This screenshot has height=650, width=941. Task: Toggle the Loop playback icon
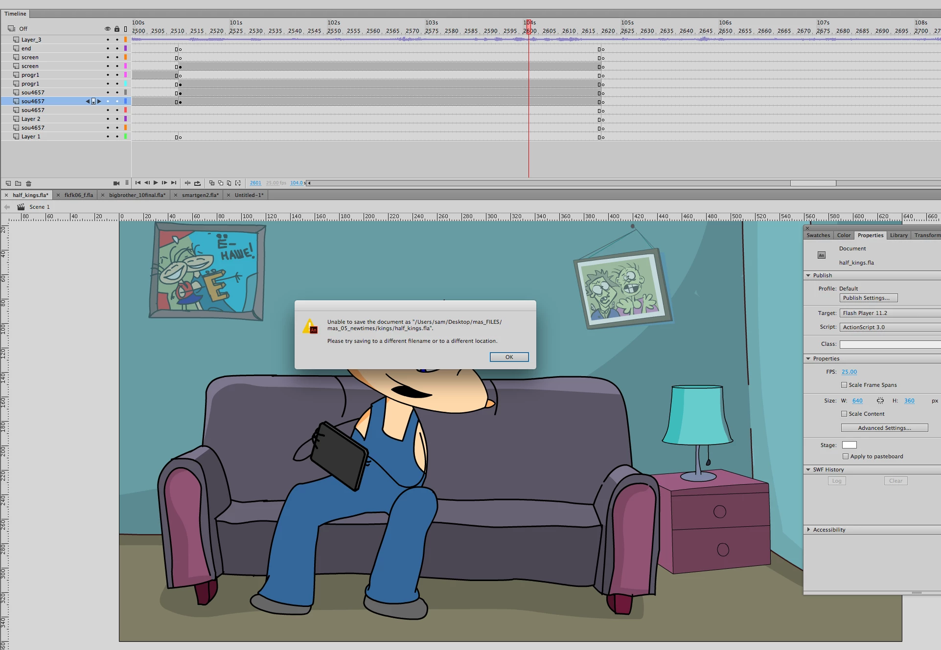pyautogui.click(x=197, y=183)
